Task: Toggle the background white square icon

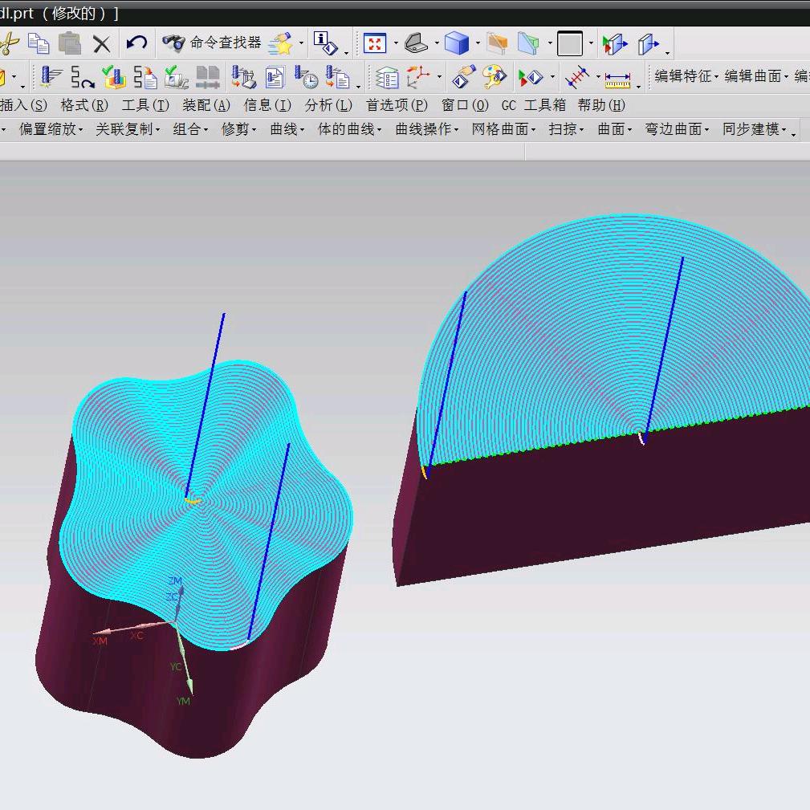Action: 569,43
